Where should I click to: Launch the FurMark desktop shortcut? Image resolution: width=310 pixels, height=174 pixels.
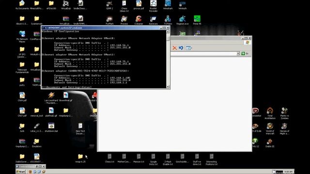(x=109, y=20)
